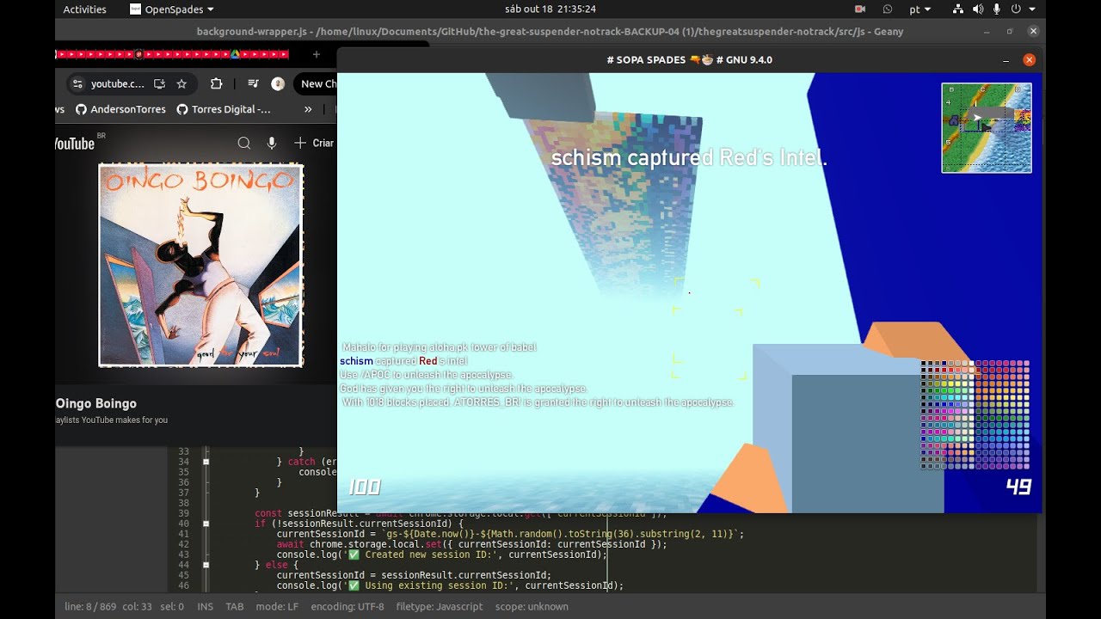Collapse the code fold at line 40
1101x619 pixels.
[x=206, y=524]
